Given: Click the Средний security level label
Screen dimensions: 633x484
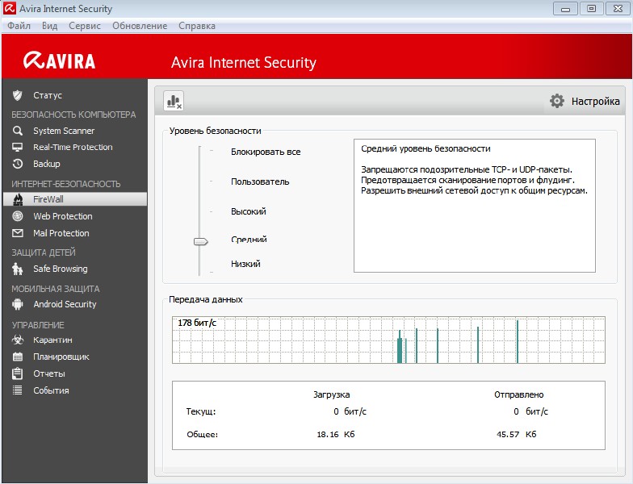Looking at the screenshot, I should (x=249, y=239).
